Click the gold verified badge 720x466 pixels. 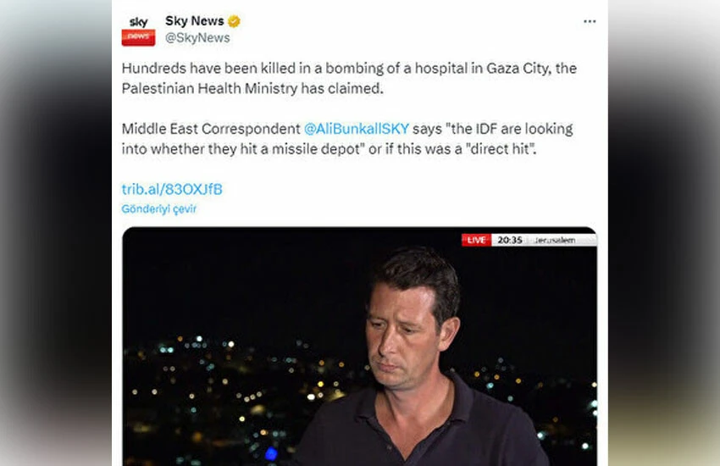click(234, 21)
